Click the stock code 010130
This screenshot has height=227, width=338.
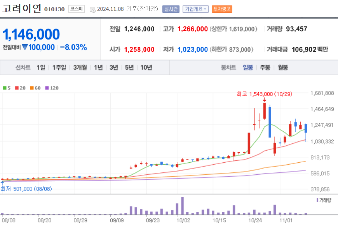(54, 9)
